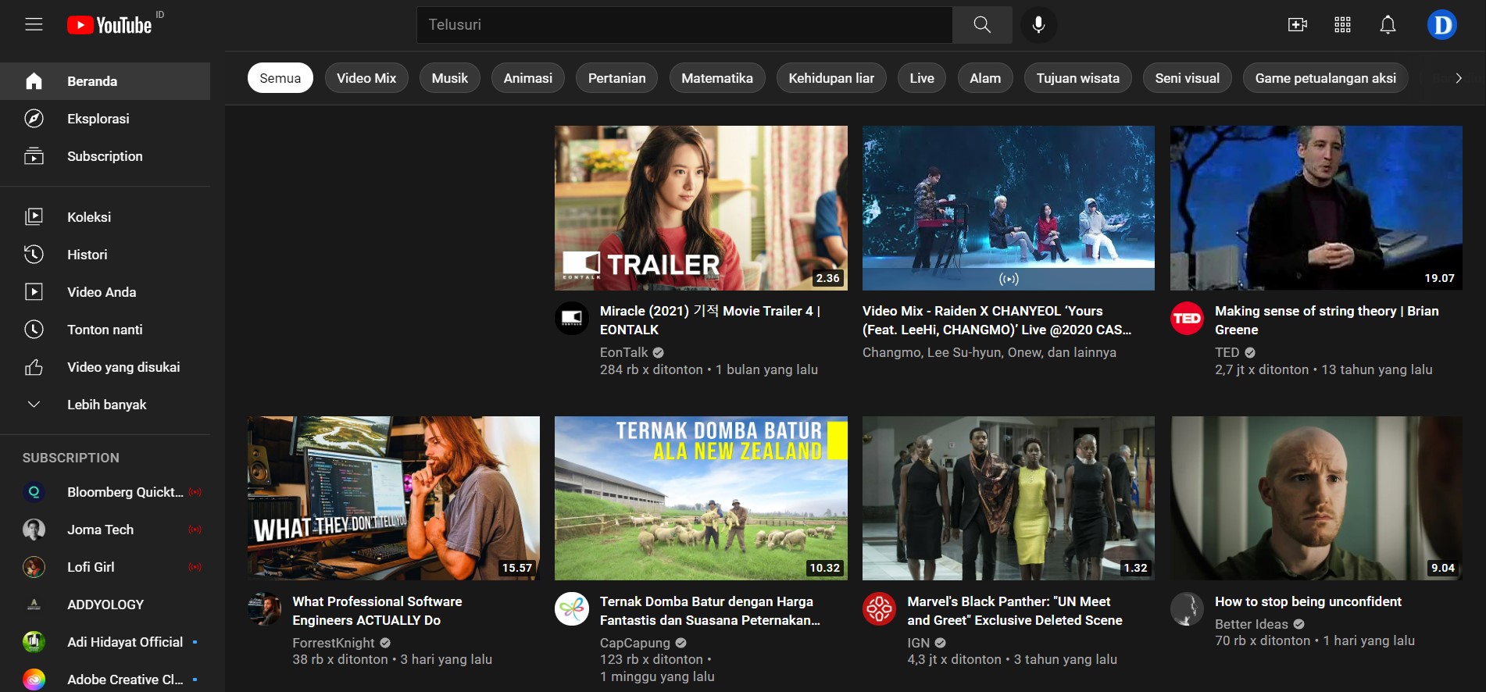Viewport: 1486px width, 692px height.
Task: Open the Brian Greene TED thumbnail
Action: 1316,208
